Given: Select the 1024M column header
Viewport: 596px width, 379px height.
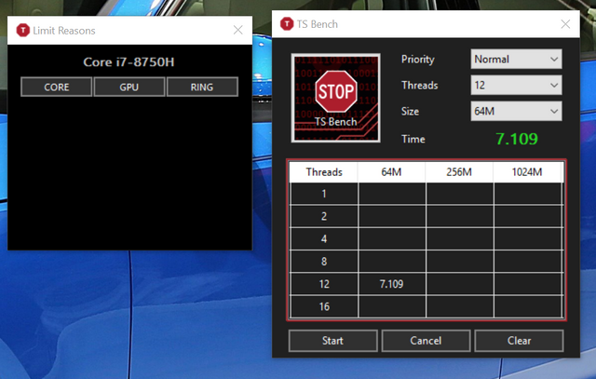Looking at the screenshot, I should click(x=527, y=172).
